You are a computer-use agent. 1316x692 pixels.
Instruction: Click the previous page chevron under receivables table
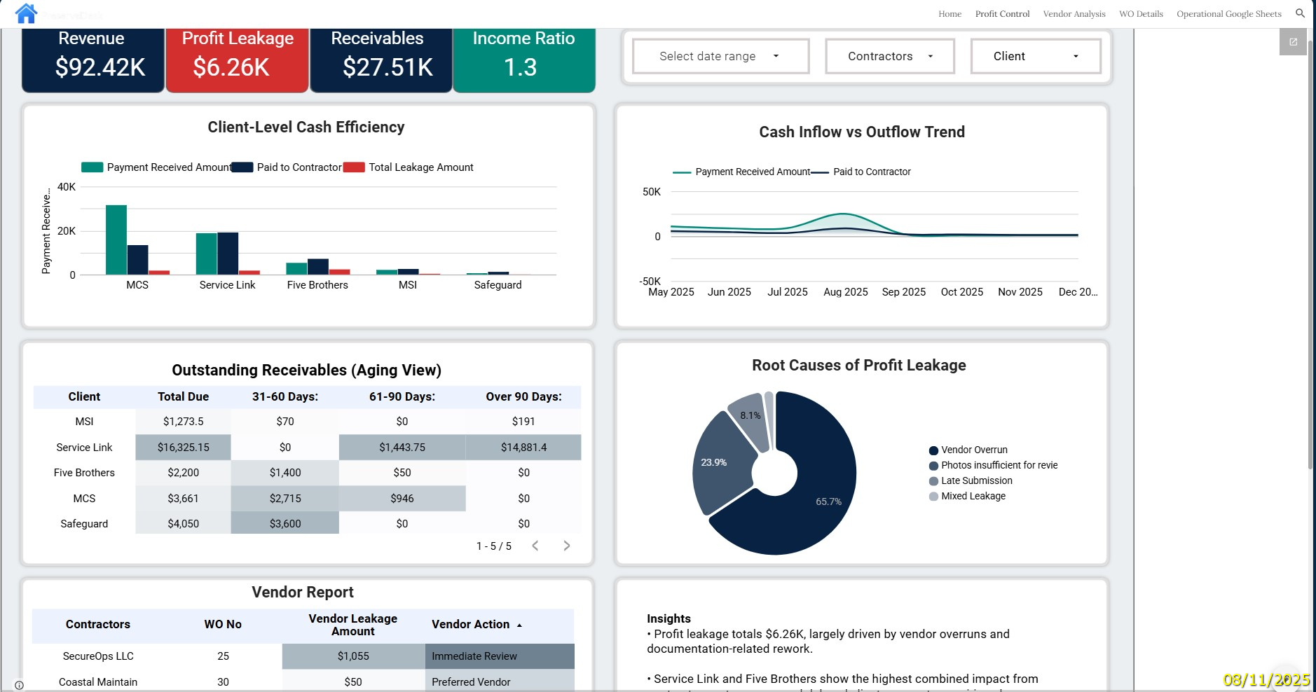point(536,545)
